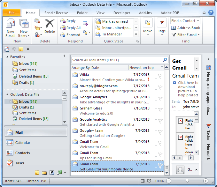
Task: Switch to Calendar view
Action: [36, 143]
